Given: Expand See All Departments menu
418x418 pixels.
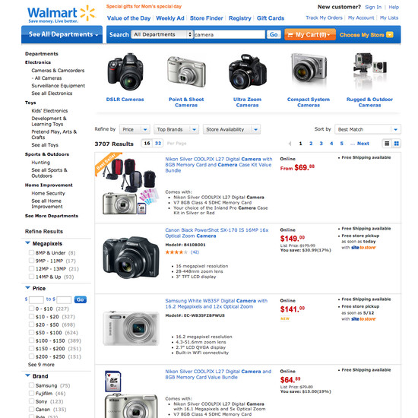Looking at the screenshot, I should coord(62,34).
